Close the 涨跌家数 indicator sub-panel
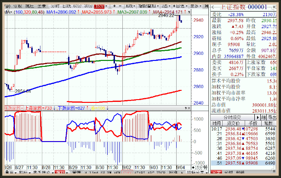The height and width of the screenshot is (178, 281). 189,108
